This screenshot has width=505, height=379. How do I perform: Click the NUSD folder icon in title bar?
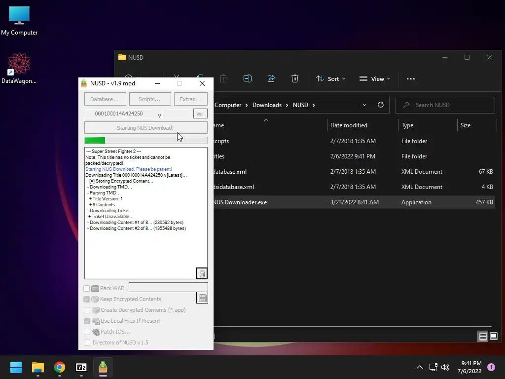tap(122, 57)
